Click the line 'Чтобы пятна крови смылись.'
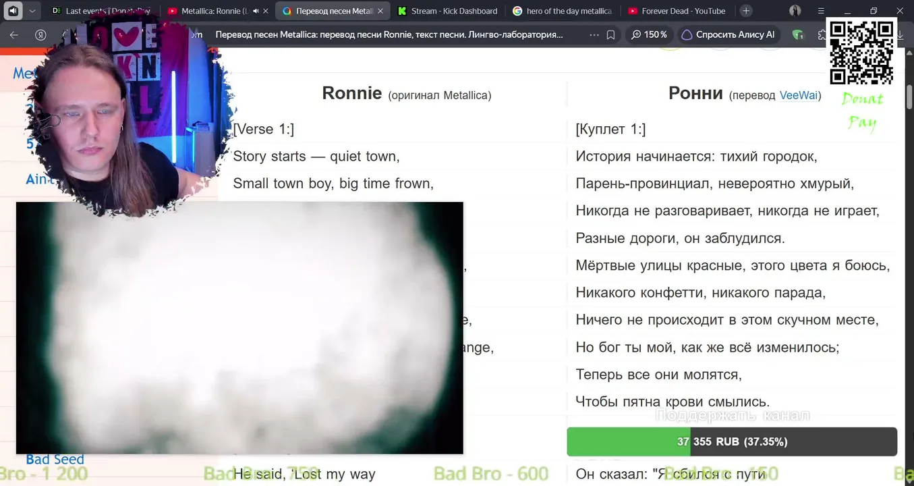Image resolution: width=914 pixels, height=486 pixels. click(673, 402)
